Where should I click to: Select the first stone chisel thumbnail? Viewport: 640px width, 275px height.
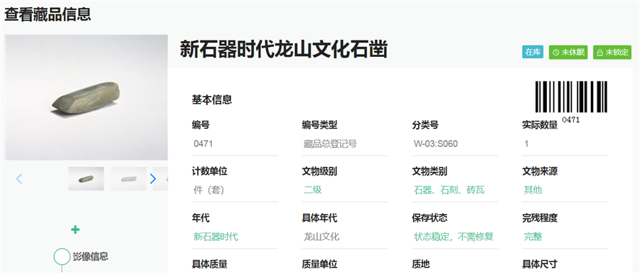click(86, 178)
